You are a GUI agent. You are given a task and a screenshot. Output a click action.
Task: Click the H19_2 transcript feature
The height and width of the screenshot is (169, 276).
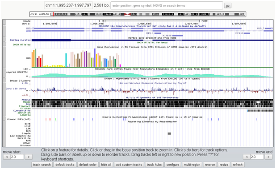(247, 33)
